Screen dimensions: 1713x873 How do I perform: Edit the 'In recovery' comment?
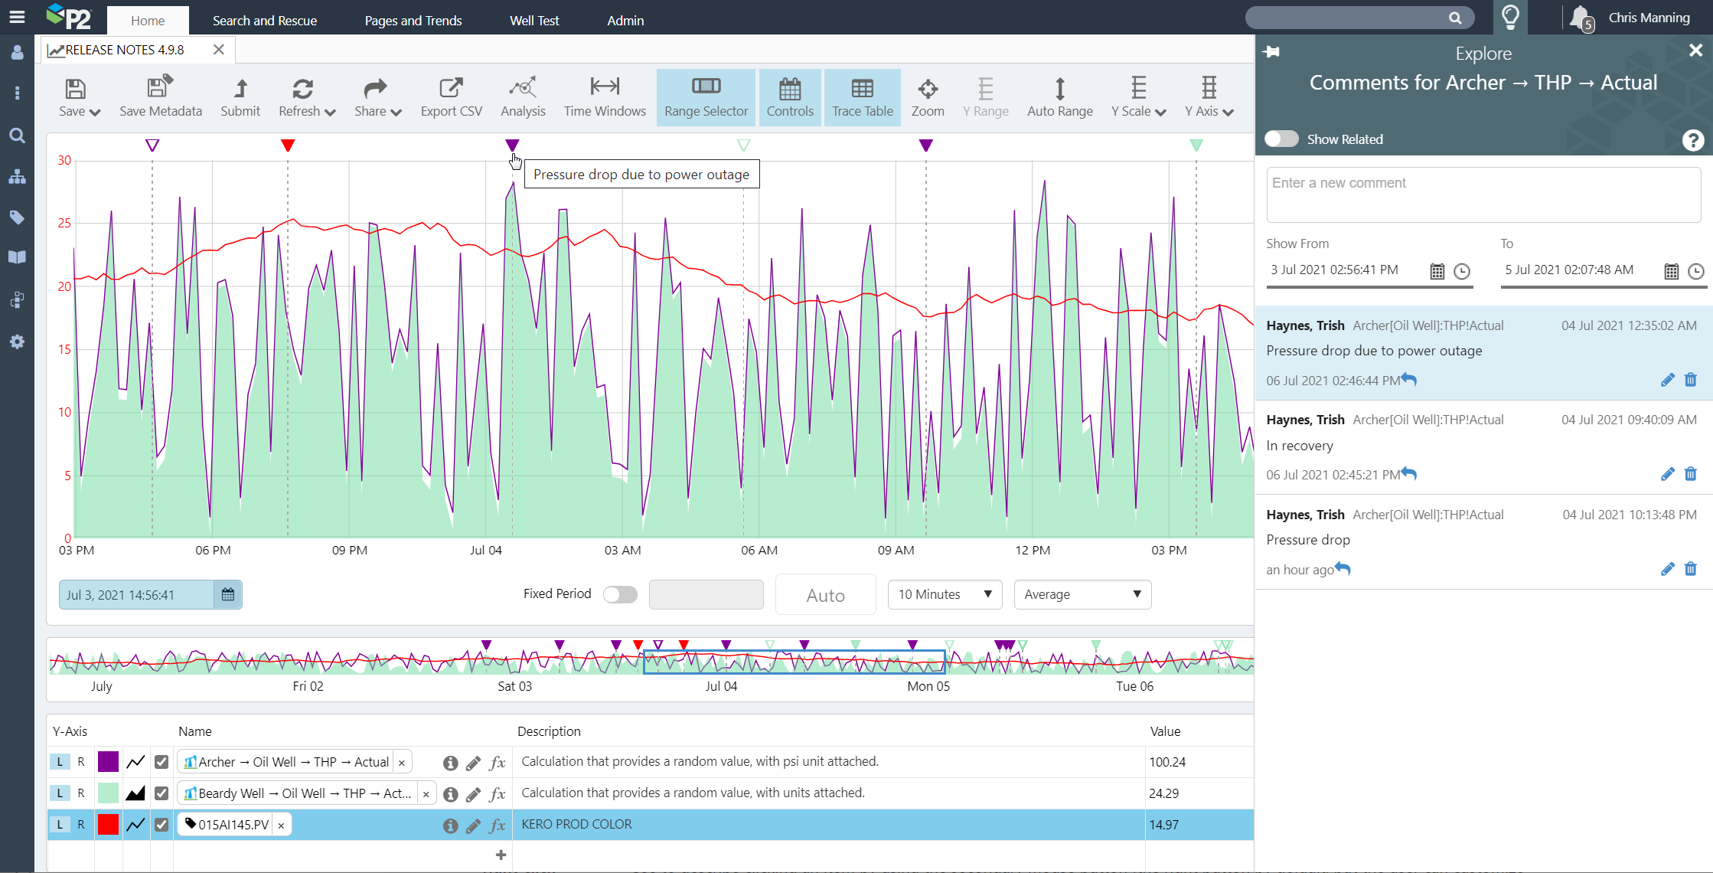pyautogui.click(x=1667, y=475)
